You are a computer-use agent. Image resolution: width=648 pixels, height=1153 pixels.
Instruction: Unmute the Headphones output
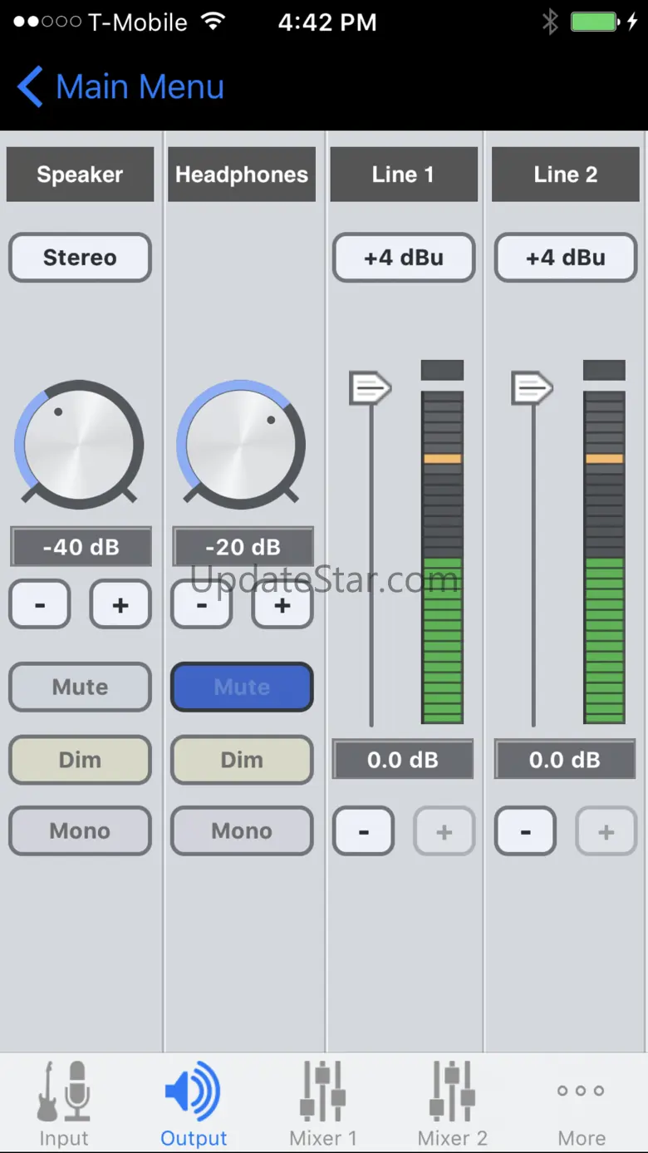click(x=242, y=687)
